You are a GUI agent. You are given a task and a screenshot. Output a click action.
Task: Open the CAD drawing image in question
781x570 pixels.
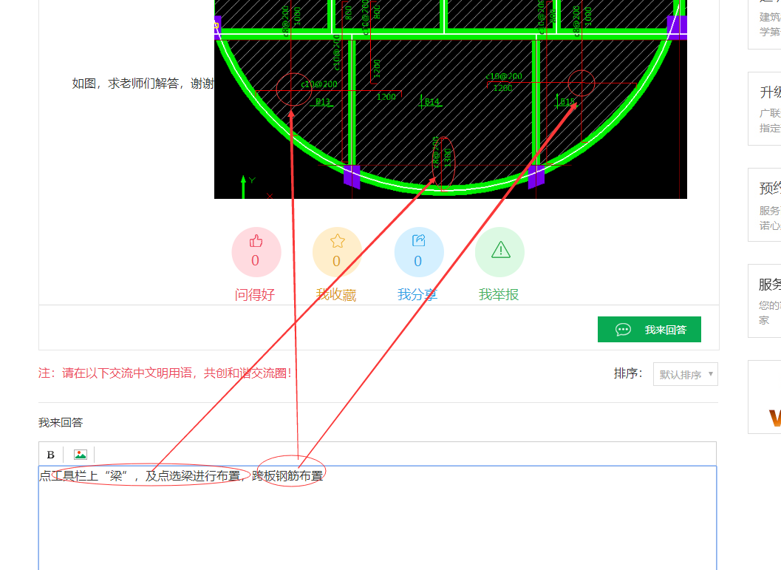pyautogui.click(x=450, y=99)
